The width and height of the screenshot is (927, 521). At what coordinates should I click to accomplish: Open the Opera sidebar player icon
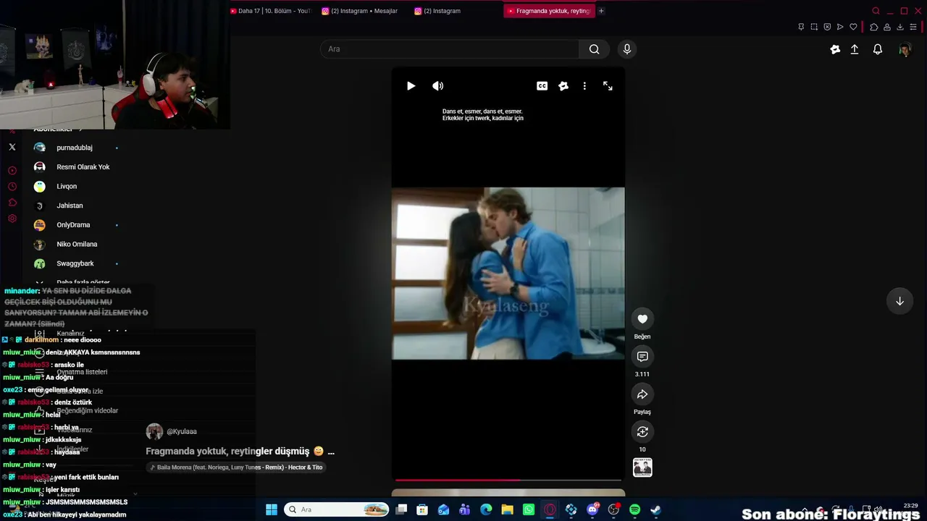click(x=12, y=171)
